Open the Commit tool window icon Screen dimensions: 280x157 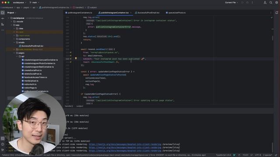pyautogui.click(x=3, y=18)
